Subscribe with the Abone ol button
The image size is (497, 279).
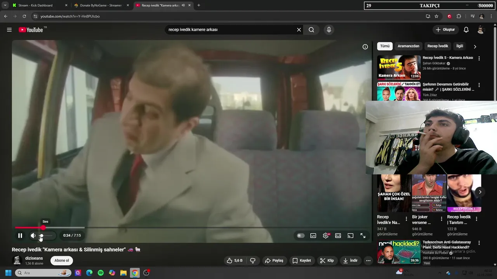[62, 260]
